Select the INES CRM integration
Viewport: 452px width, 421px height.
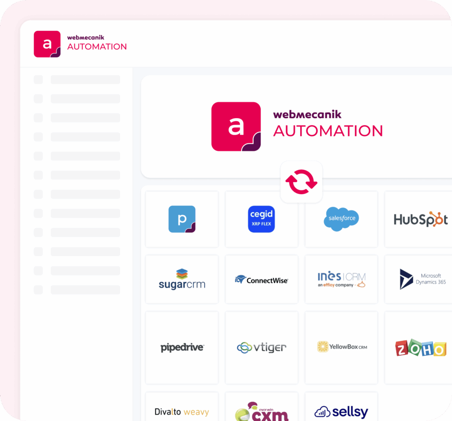[341, 279]
